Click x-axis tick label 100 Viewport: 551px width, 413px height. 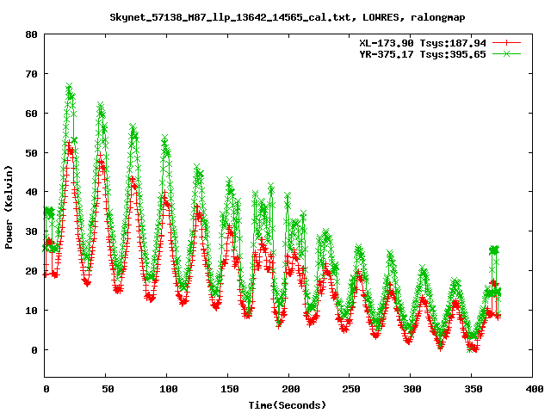pyautogui.click(x=169, y=389)
